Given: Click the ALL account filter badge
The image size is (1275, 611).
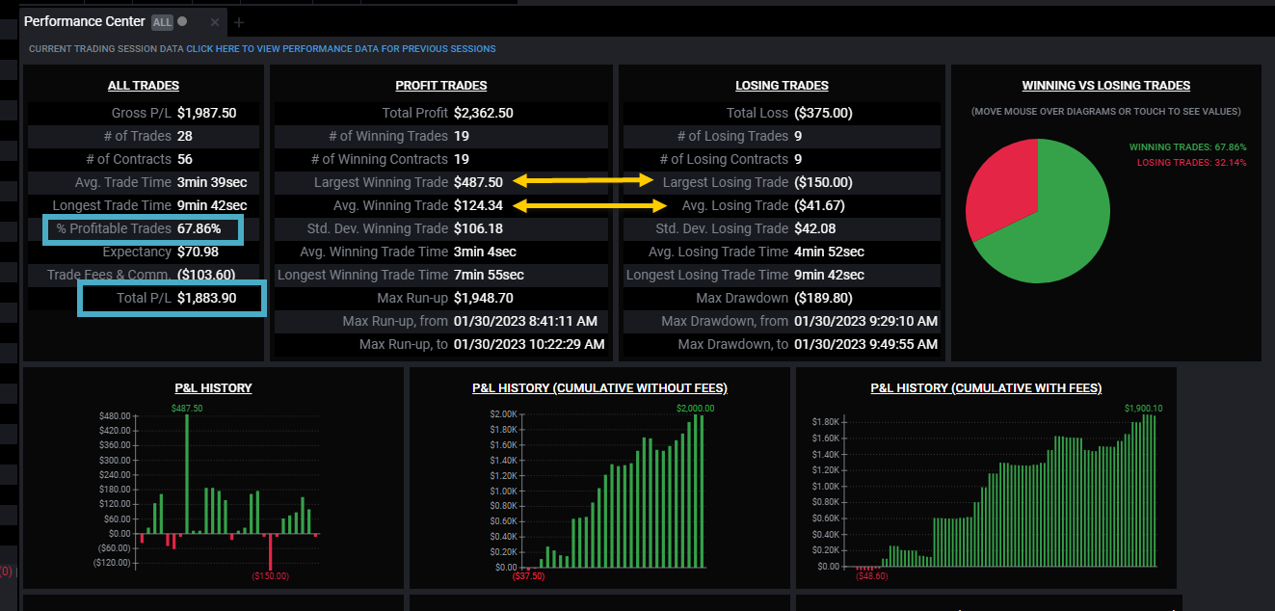Looking at the screenshot, I should click(162, 22).
